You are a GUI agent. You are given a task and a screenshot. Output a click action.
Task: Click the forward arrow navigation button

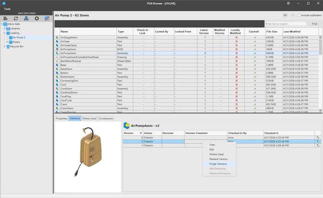point(293,15)
